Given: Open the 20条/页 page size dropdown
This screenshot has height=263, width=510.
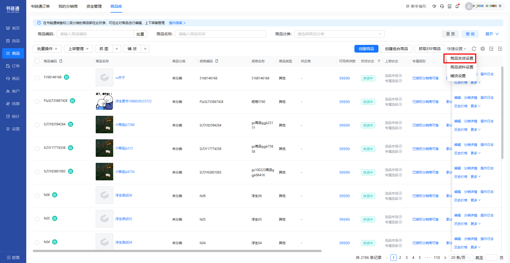Looking at the screenshot, I should [x=461, y=258].
